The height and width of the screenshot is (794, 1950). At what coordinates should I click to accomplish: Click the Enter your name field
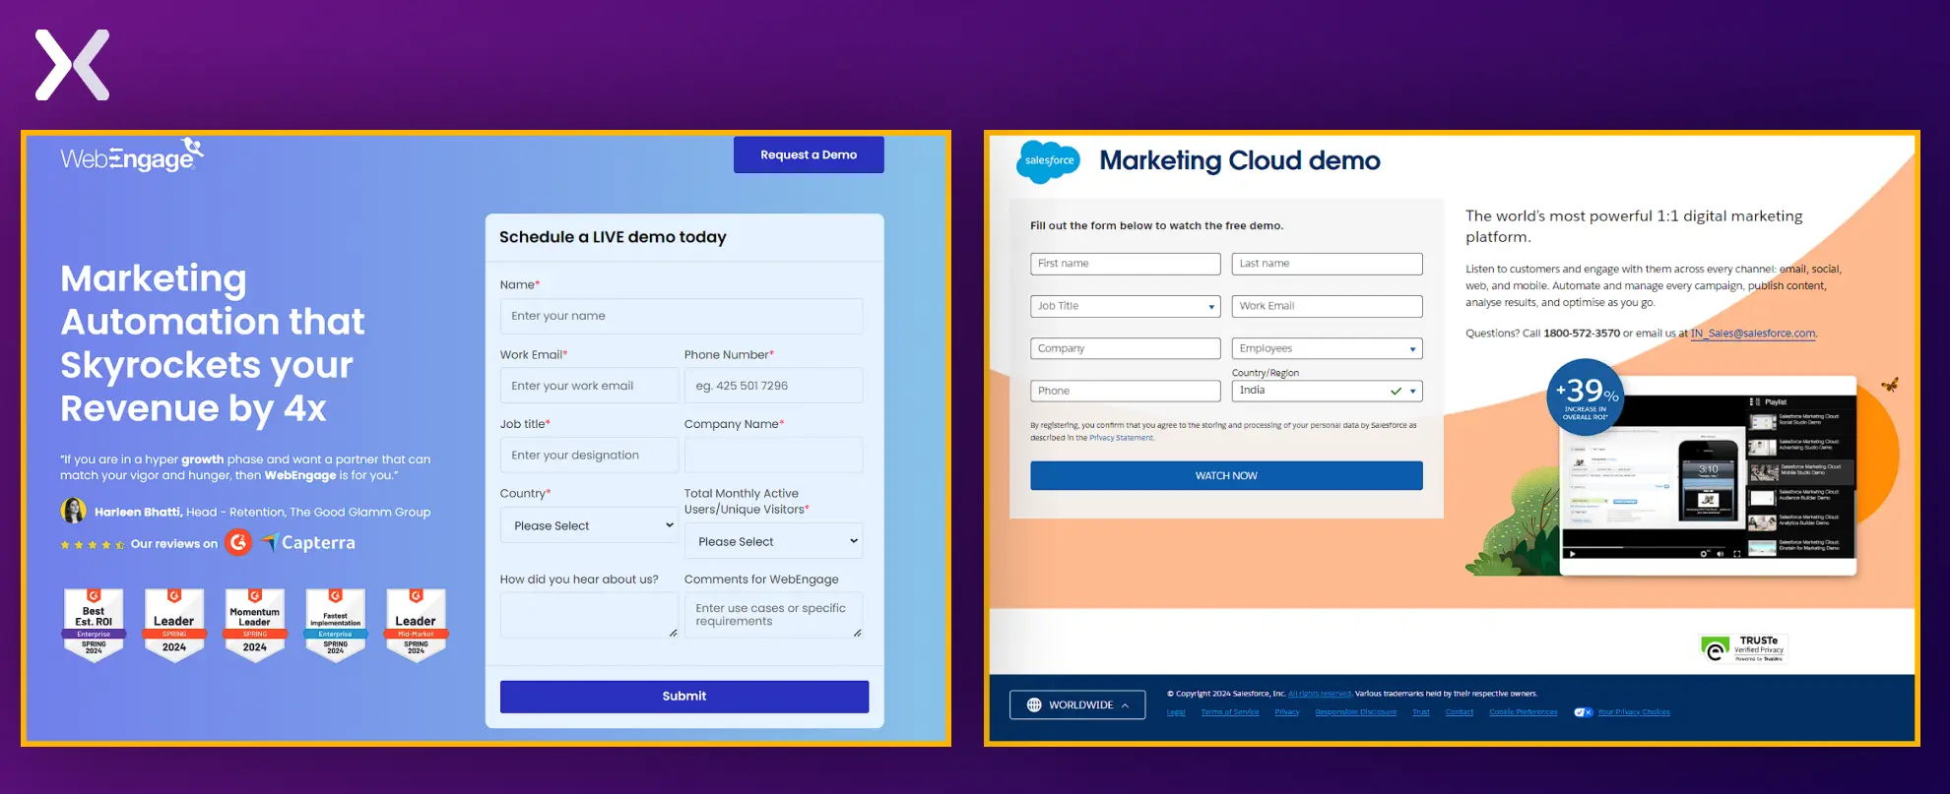(x=682, y=316)
